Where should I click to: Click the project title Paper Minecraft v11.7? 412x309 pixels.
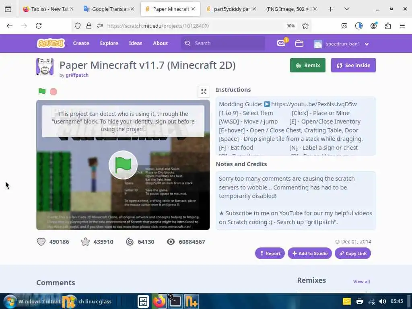point(147,65)
